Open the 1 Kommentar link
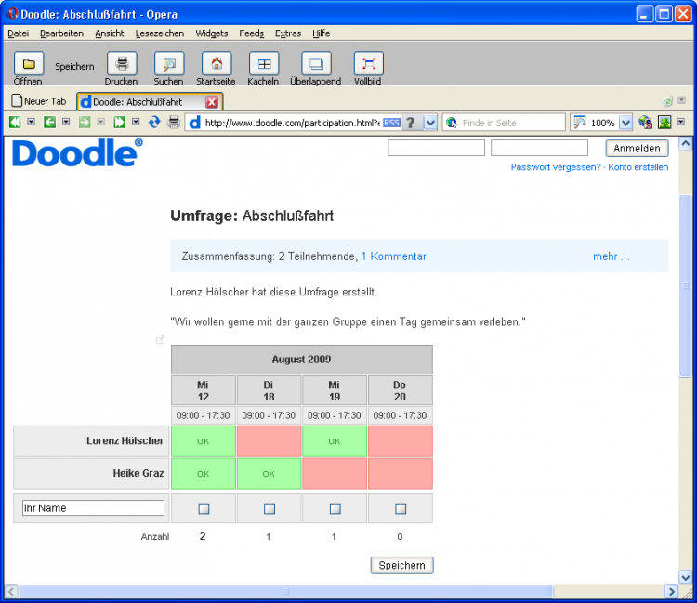This screenshot has height=603, width=697. (394, 256)
